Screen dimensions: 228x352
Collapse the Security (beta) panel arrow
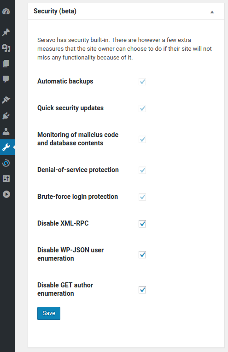pyautogui.click(x=212, y=12)
